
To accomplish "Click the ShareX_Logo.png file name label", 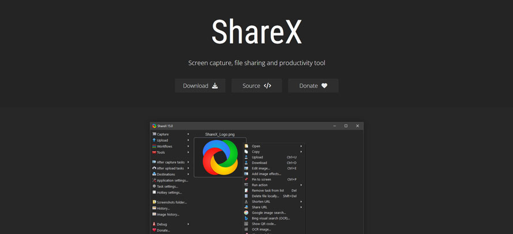I will [x=220, y=134].
